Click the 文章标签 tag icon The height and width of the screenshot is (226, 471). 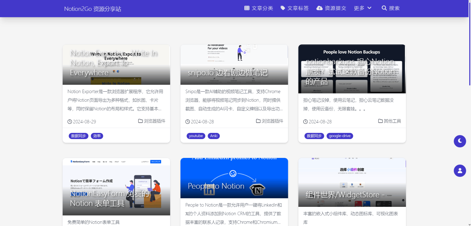tap(283, 8)
